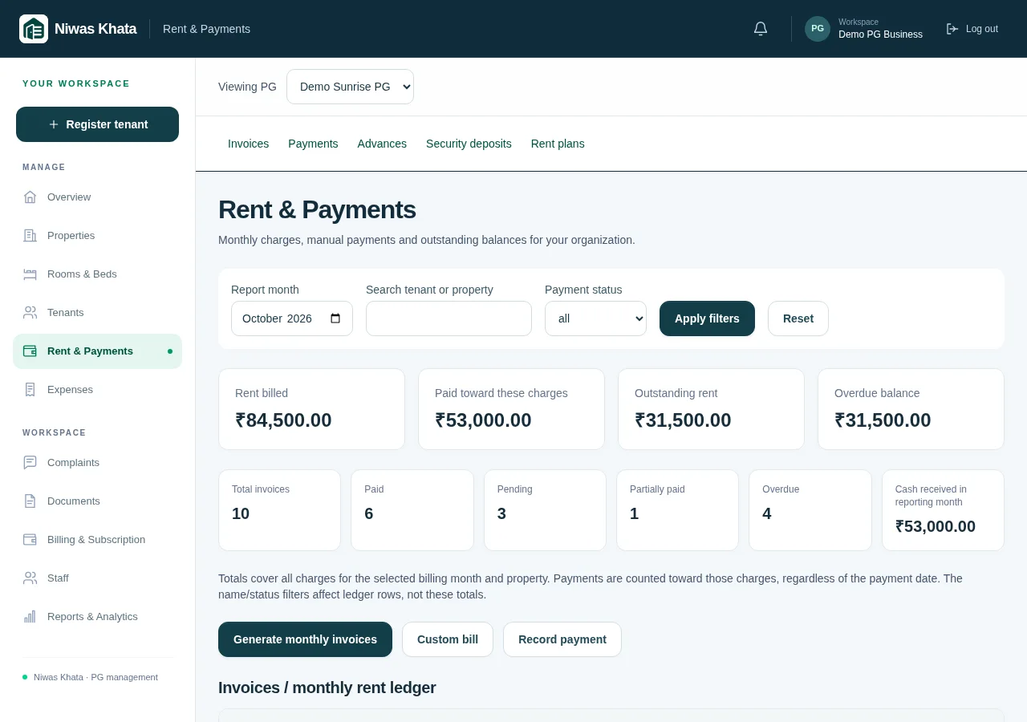Click the PG workspace avatar

tap(818, 29)
